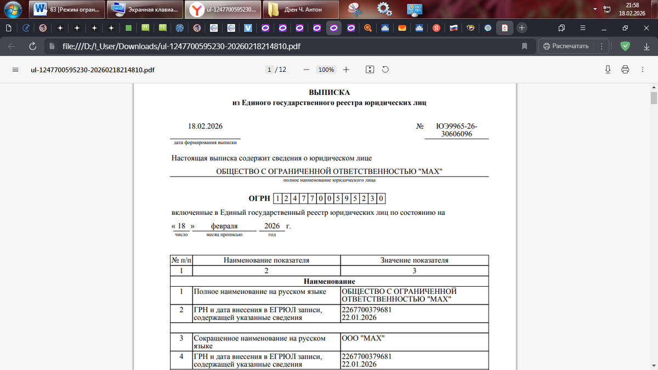This screenshot has height=370, width=658.
Task: Edit the page number field
Action: (x=269, y=70)
